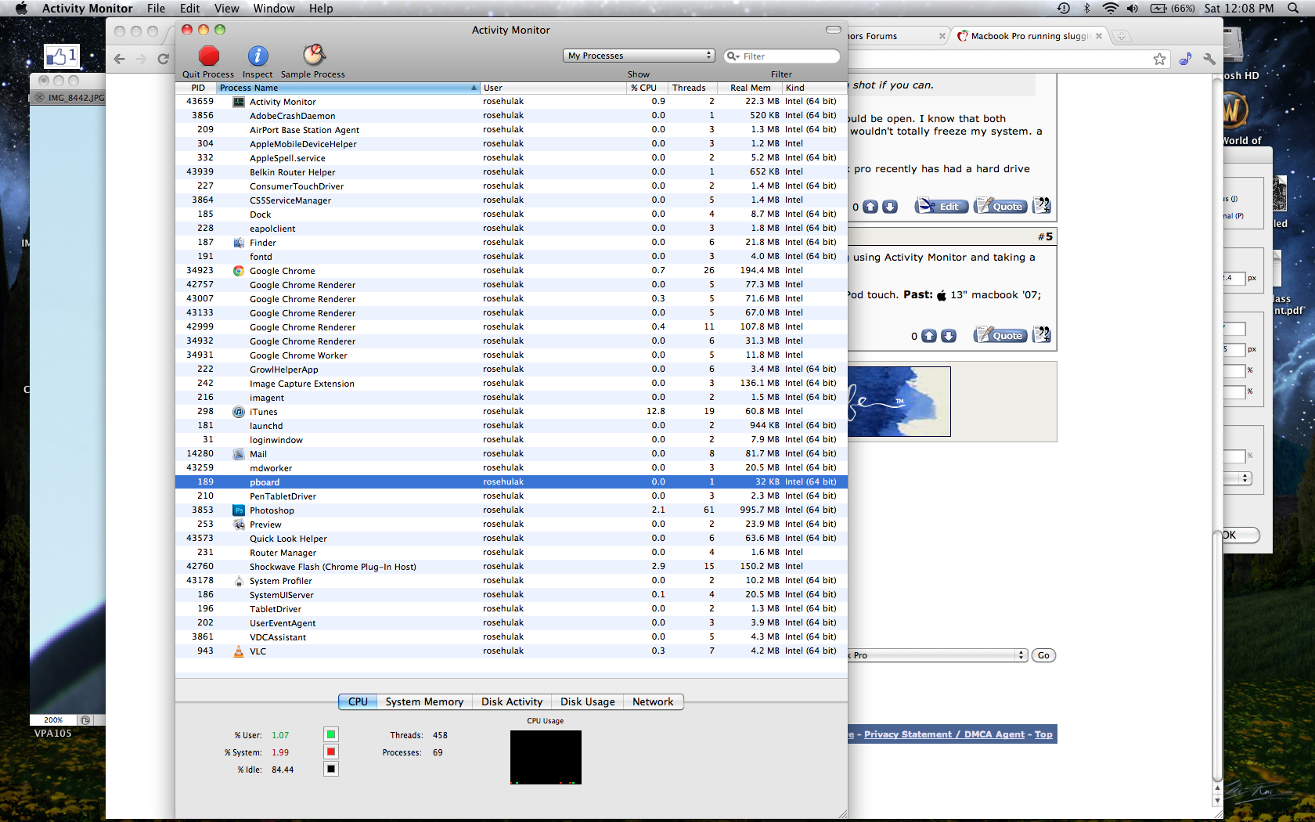The width and height of the screenshot is (1315, 822).
Task: Sort by % CPU column header
Action: (647, 88)
